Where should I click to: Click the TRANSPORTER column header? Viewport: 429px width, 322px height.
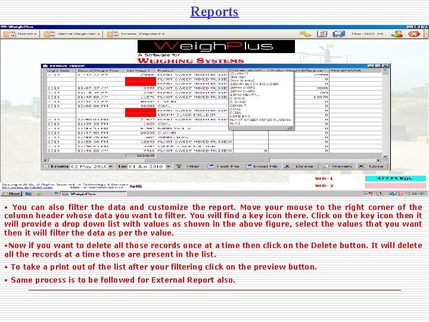355,70
